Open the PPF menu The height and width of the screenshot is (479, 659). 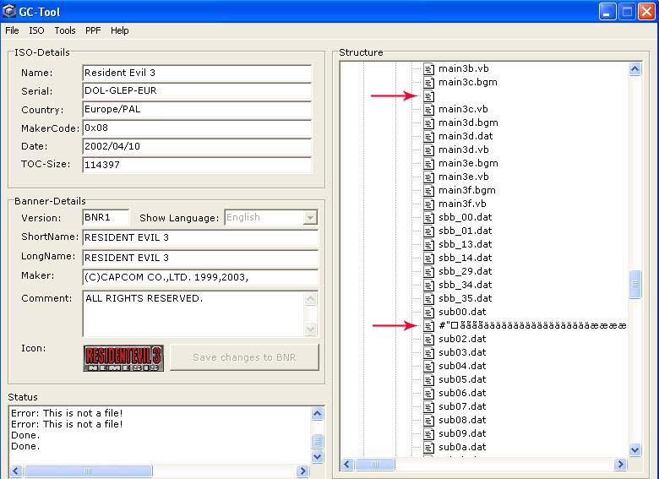point(93,30)
